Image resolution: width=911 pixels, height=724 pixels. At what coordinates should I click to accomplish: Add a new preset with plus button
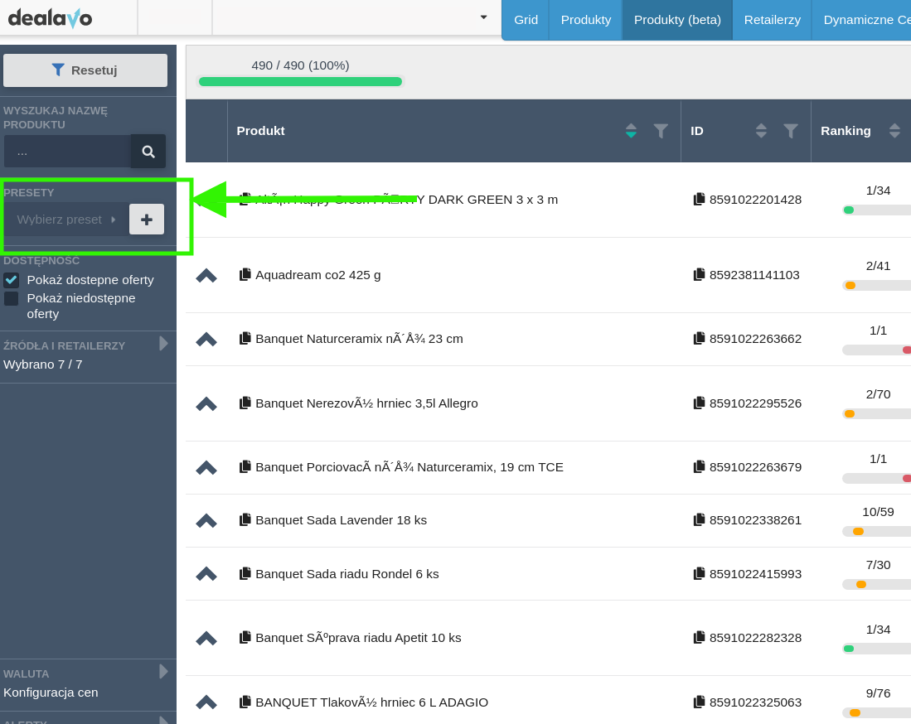click(147, 220)
